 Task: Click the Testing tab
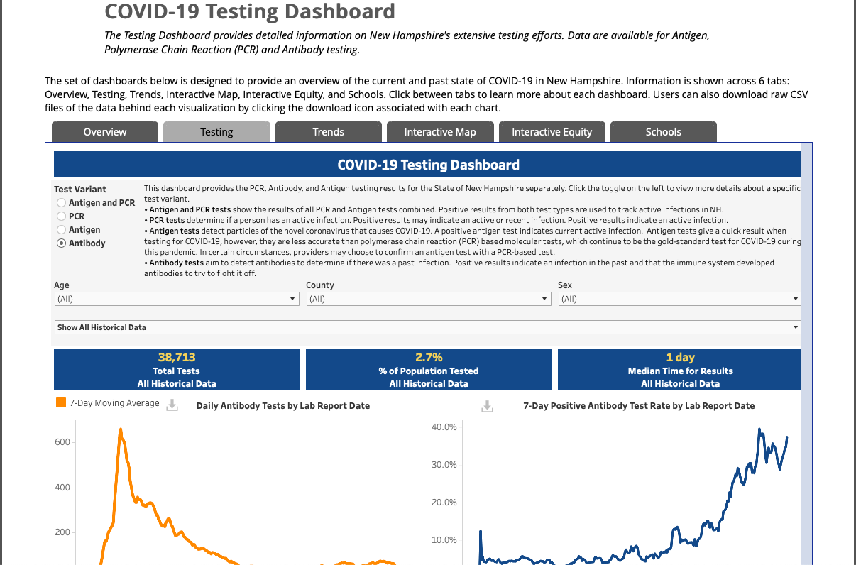click(x=216, y=132)
